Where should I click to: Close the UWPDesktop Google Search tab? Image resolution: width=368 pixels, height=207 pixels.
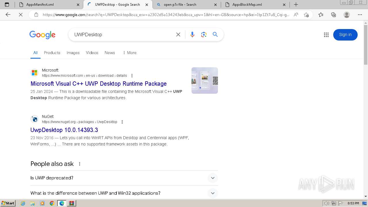pyautogui.click(x=147, y=5)
